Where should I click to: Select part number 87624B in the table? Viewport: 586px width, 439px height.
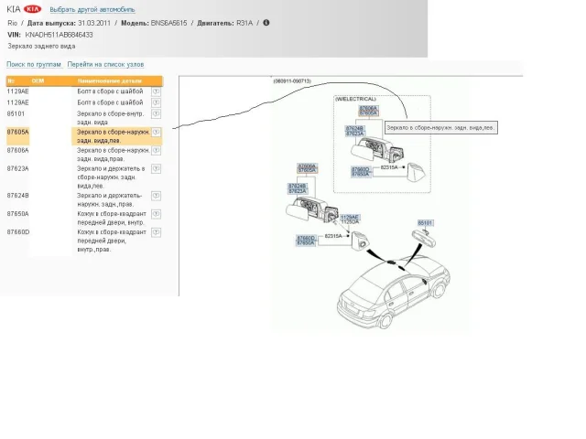[18, 196]
